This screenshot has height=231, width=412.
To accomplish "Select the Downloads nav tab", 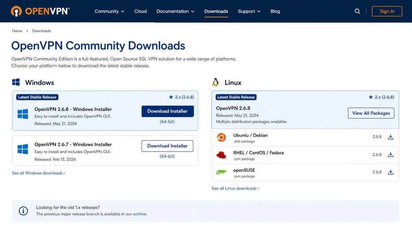I will tap(216, 11).
